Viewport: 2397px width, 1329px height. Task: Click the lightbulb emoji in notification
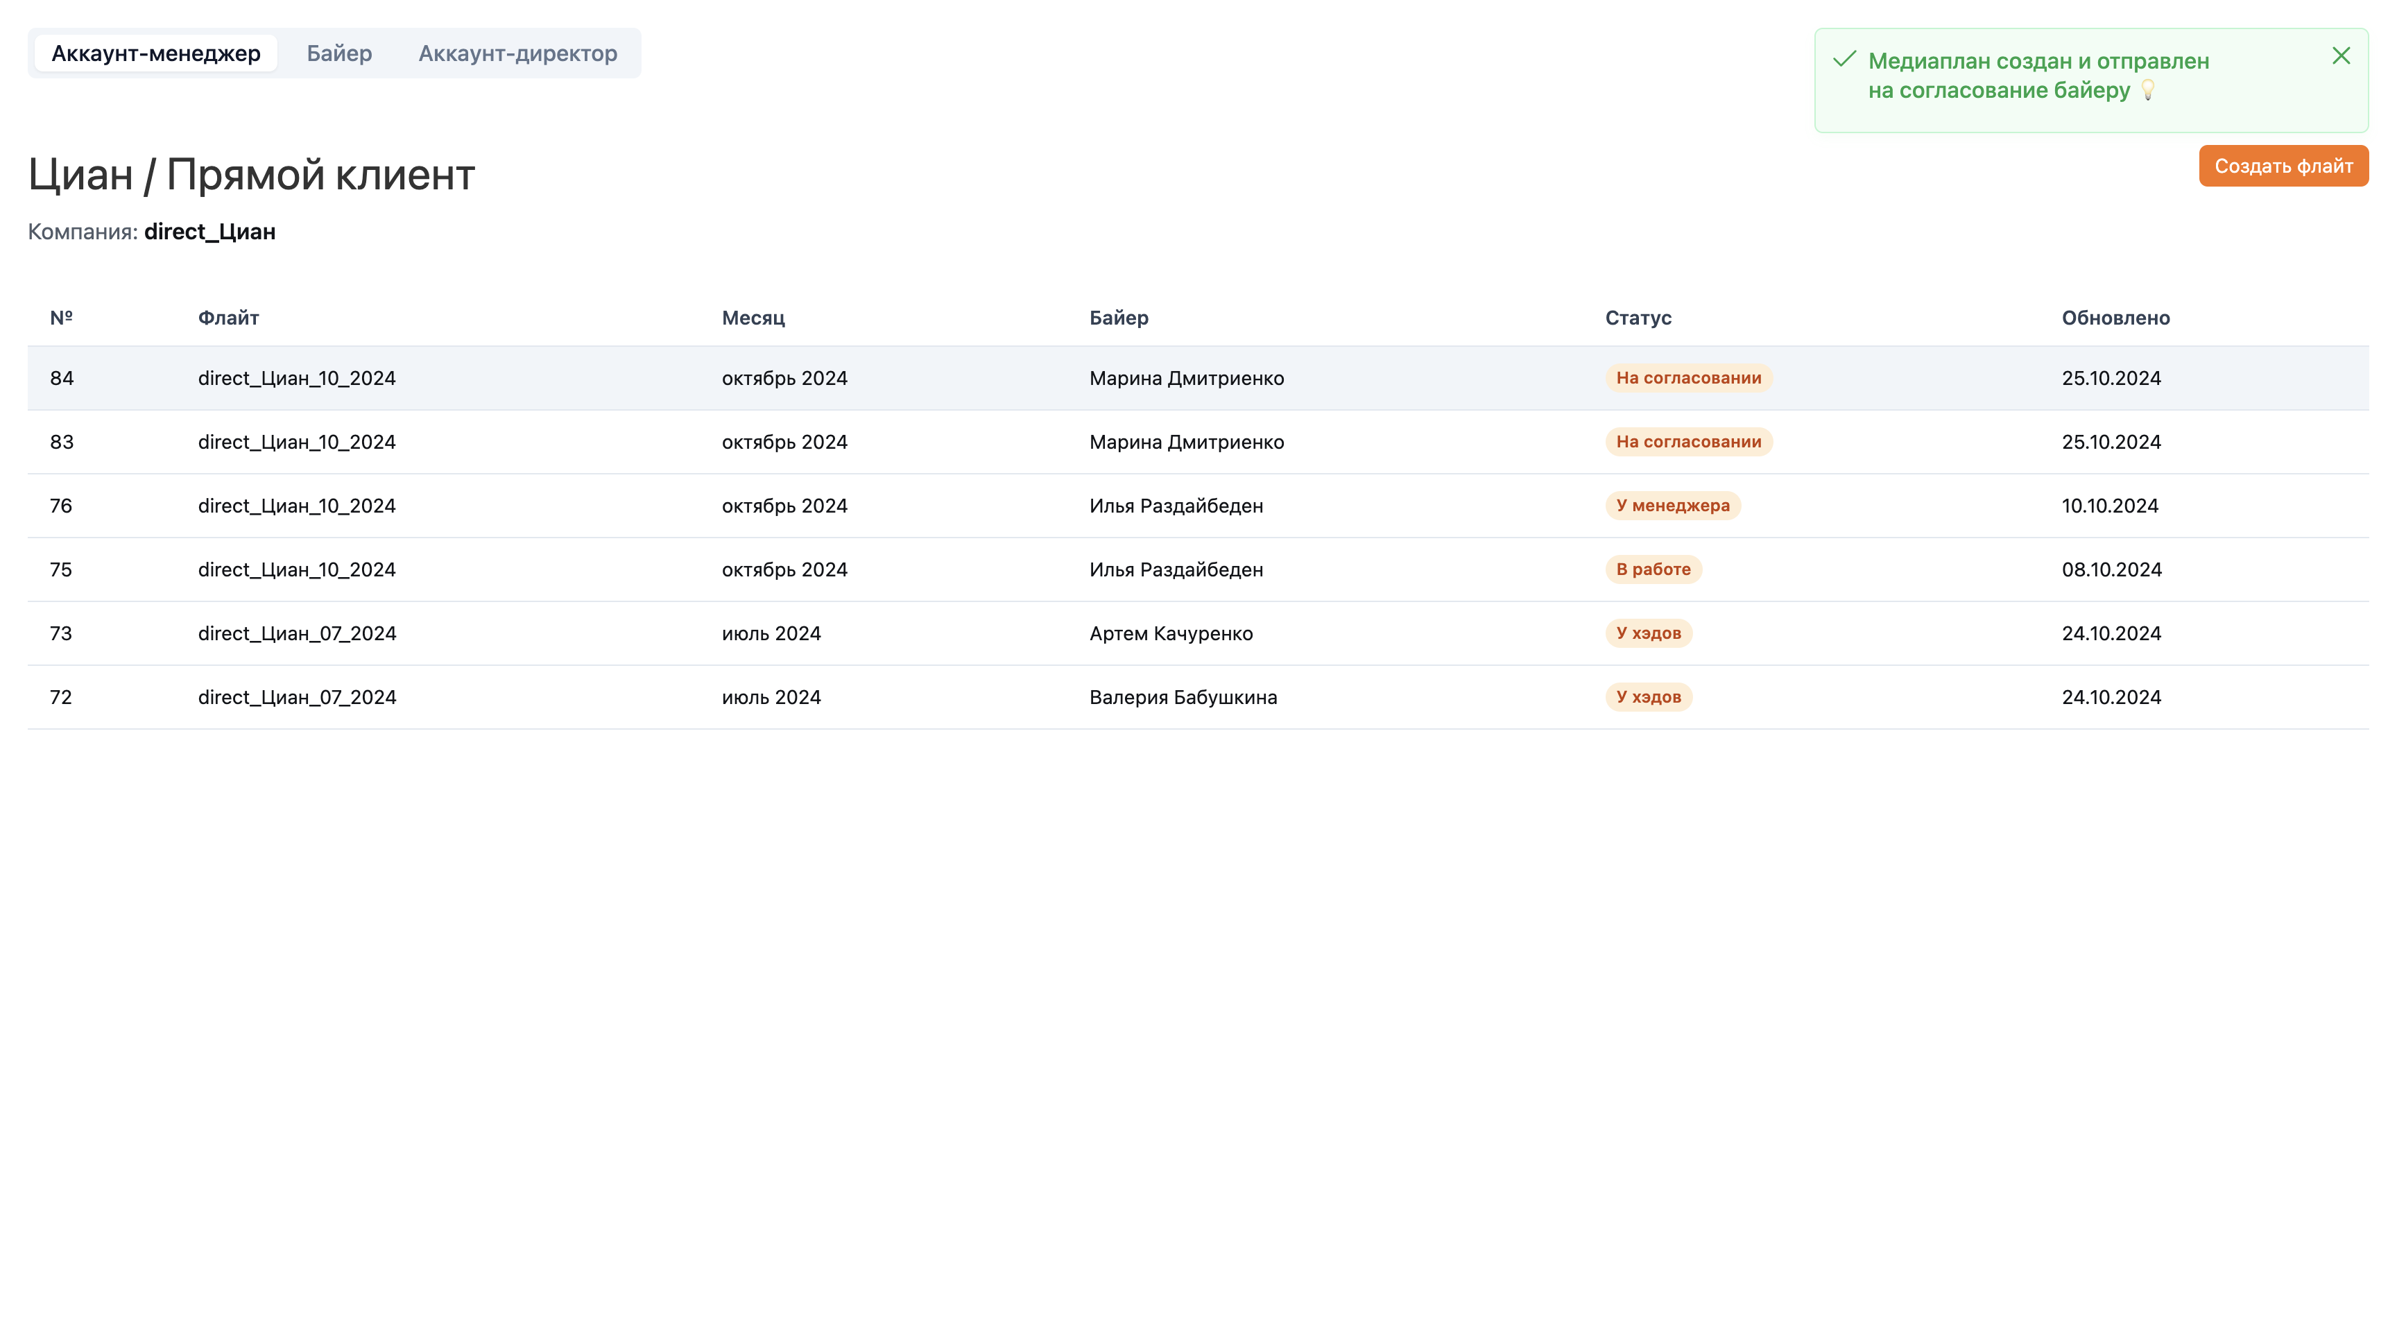[x=2147, y=90]
